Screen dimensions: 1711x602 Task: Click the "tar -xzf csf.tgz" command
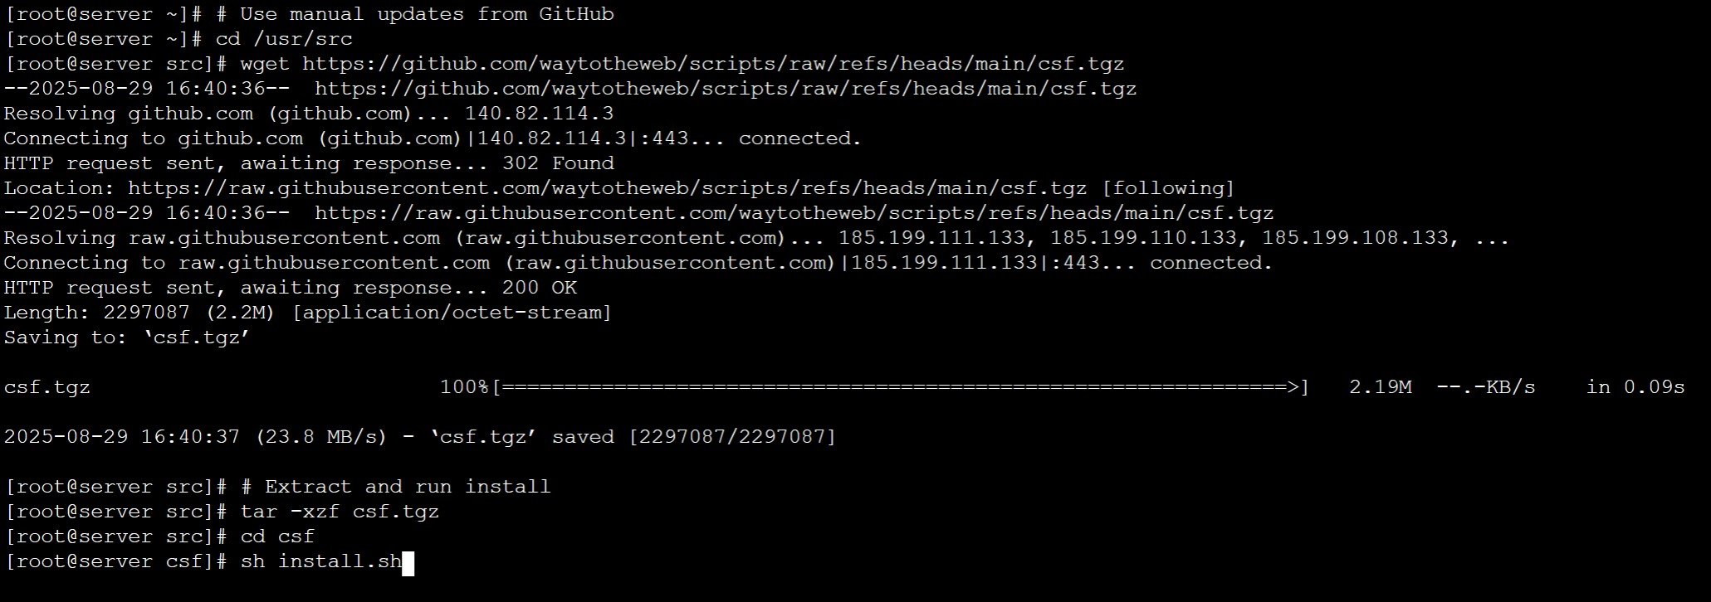click(x=340, y=512)
